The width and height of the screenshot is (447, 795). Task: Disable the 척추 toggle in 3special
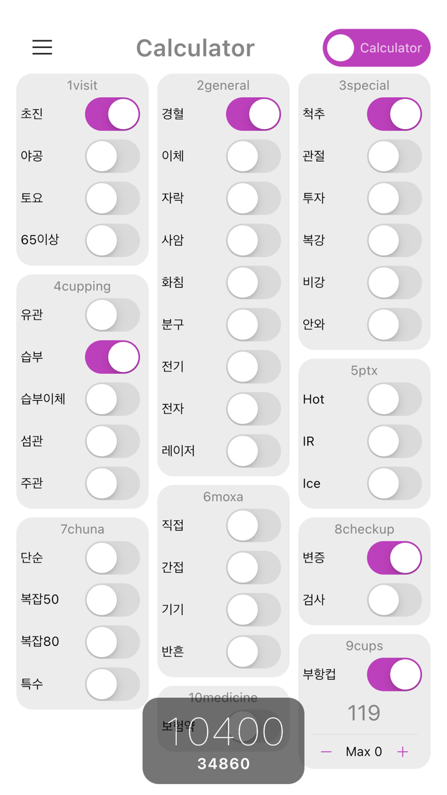coord(394,114)
